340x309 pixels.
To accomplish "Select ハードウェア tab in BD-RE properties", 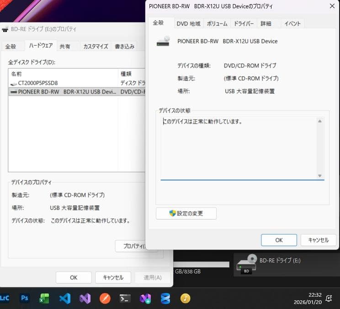I will click(41, 46).
